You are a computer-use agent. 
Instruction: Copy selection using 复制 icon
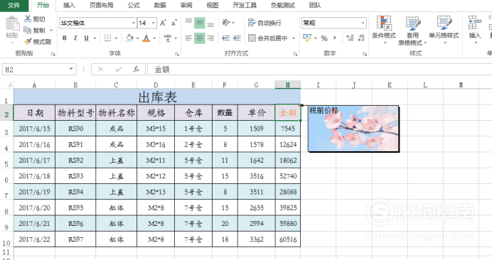point(28,31)
